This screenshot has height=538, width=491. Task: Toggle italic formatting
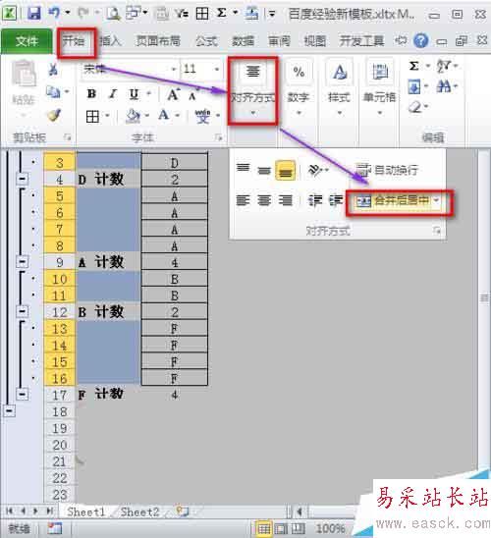pos(113,93)
